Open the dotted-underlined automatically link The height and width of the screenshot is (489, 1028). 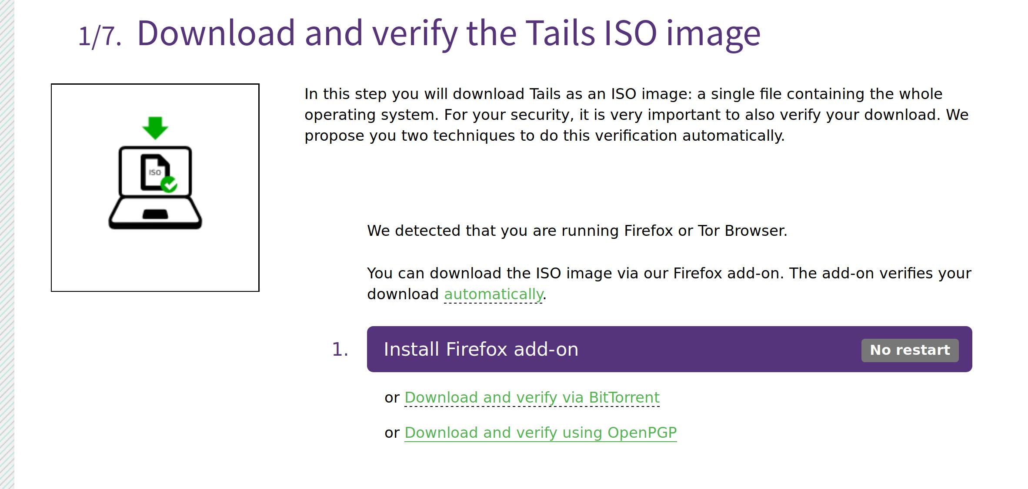tap(493, 294)
